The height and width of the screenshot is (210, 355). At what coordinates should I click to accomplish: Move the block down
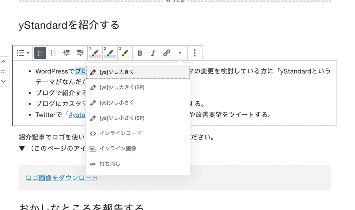coord(3,81)
